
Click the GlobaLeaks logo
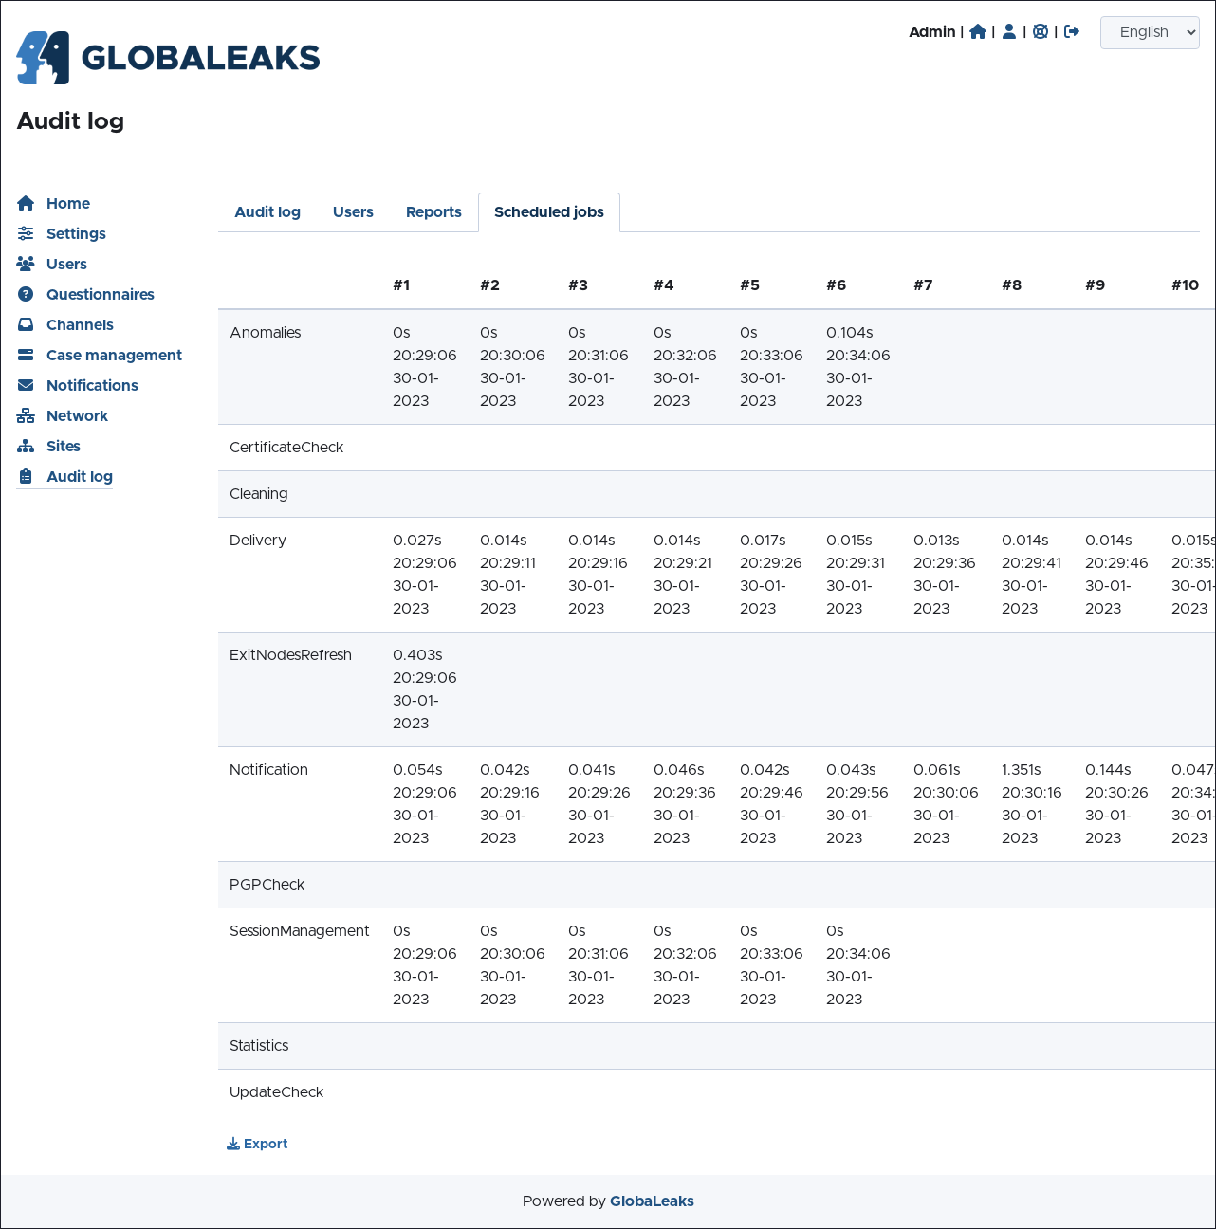[169, 58]
